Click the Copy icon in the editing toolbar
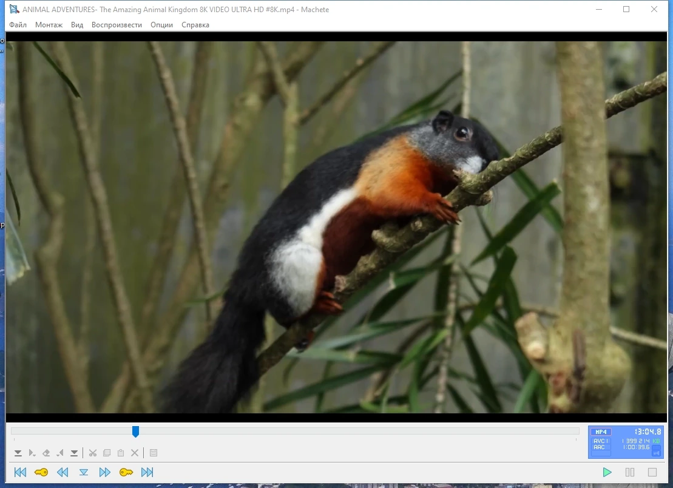The height and width of the screenshot is (488, 673). tap(107, 453)
